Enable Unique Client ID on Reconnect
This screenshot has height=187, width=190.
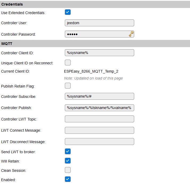(67, 63)
